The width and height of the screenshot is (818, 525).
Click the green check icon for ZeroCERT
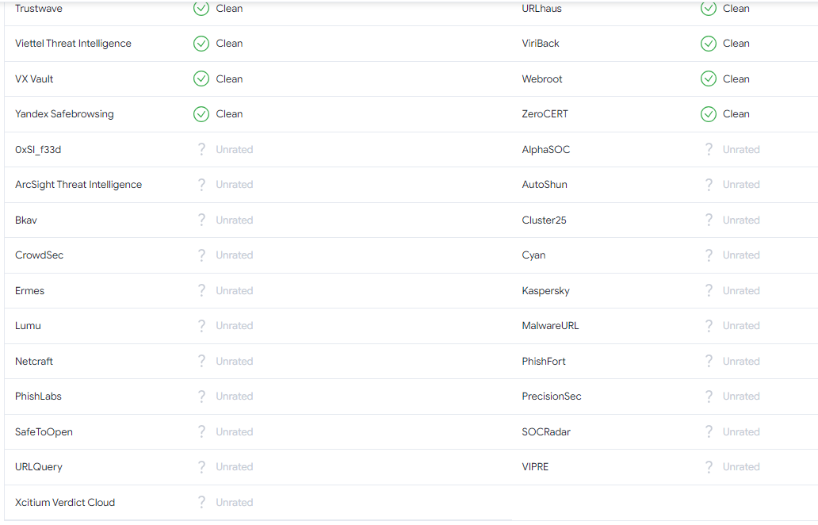[709, 114]
